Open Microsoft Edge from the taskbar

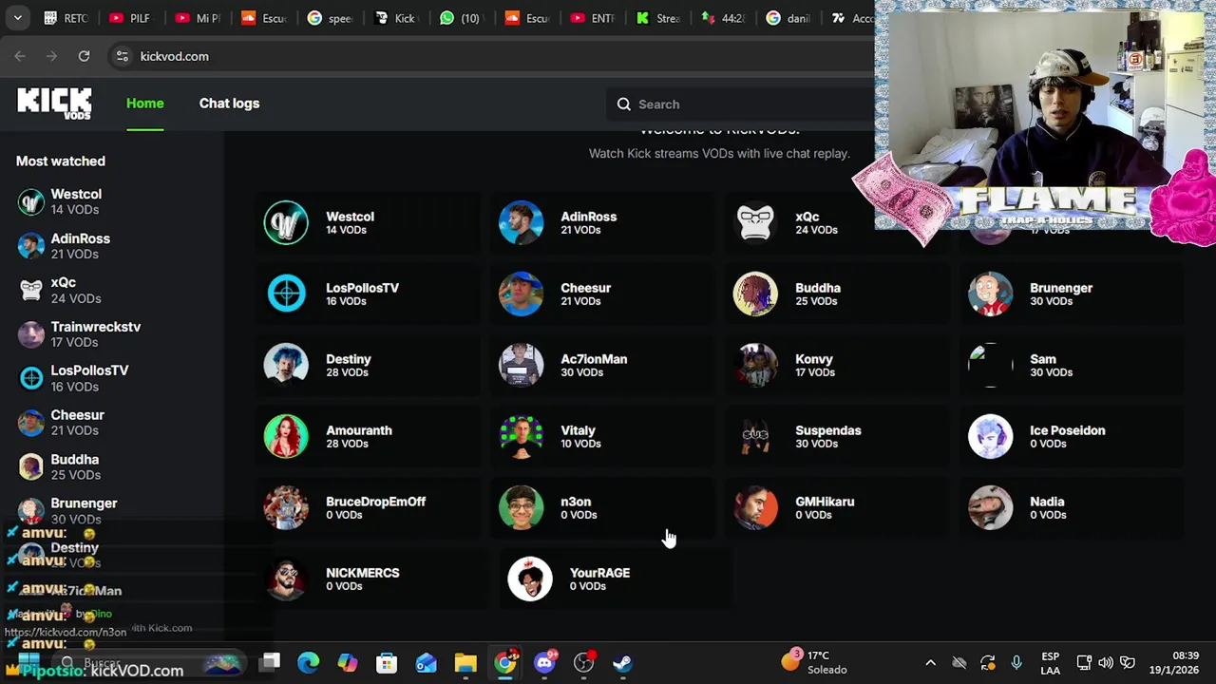tap(309, 662)
